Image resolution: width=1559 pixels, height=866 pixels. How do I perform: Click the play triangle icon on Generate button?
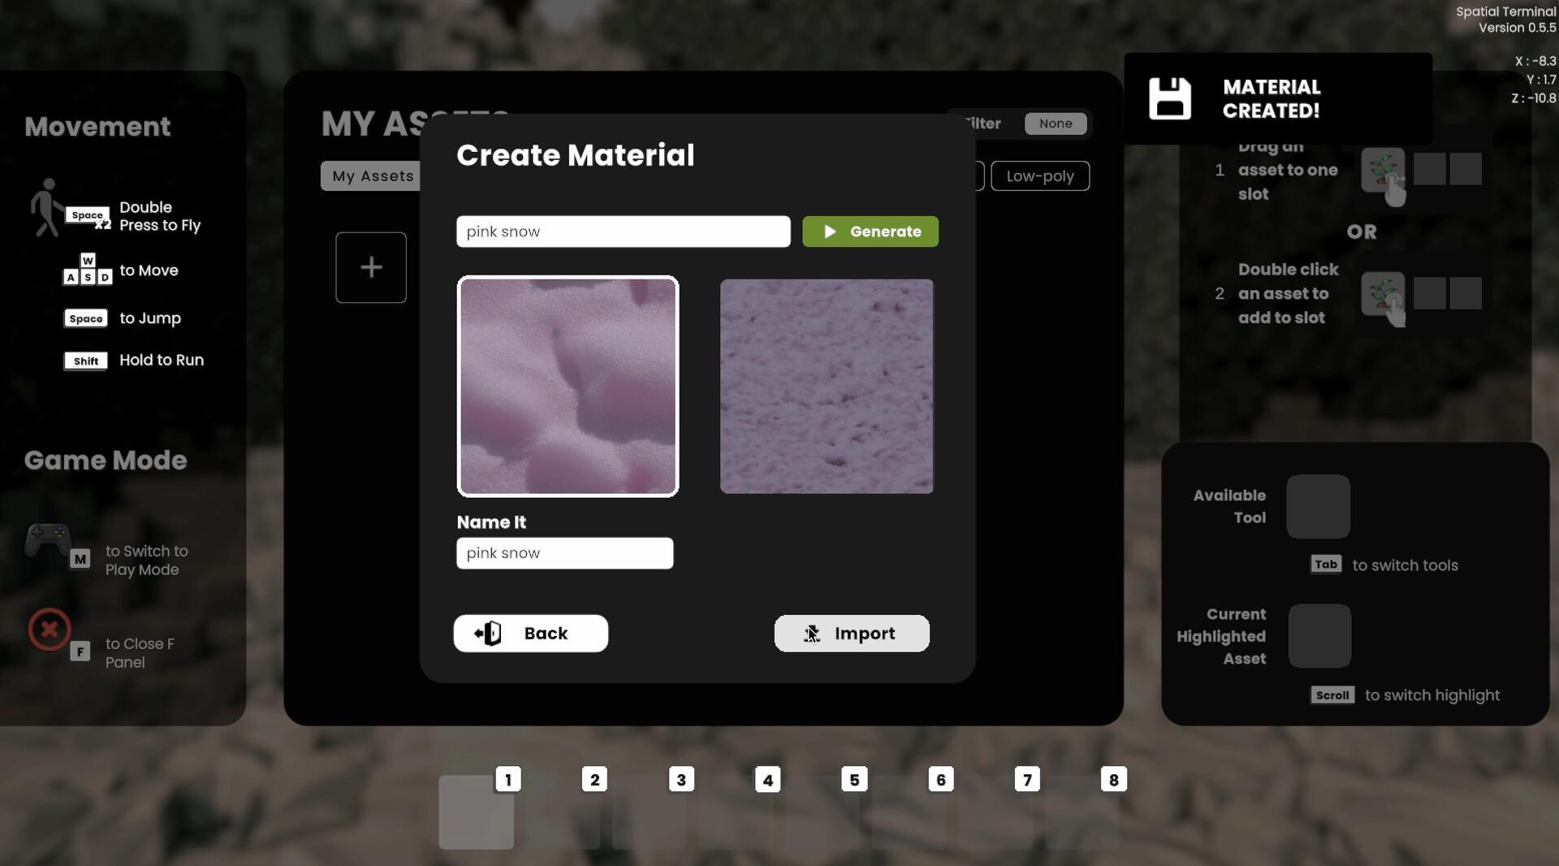(830, 232)
